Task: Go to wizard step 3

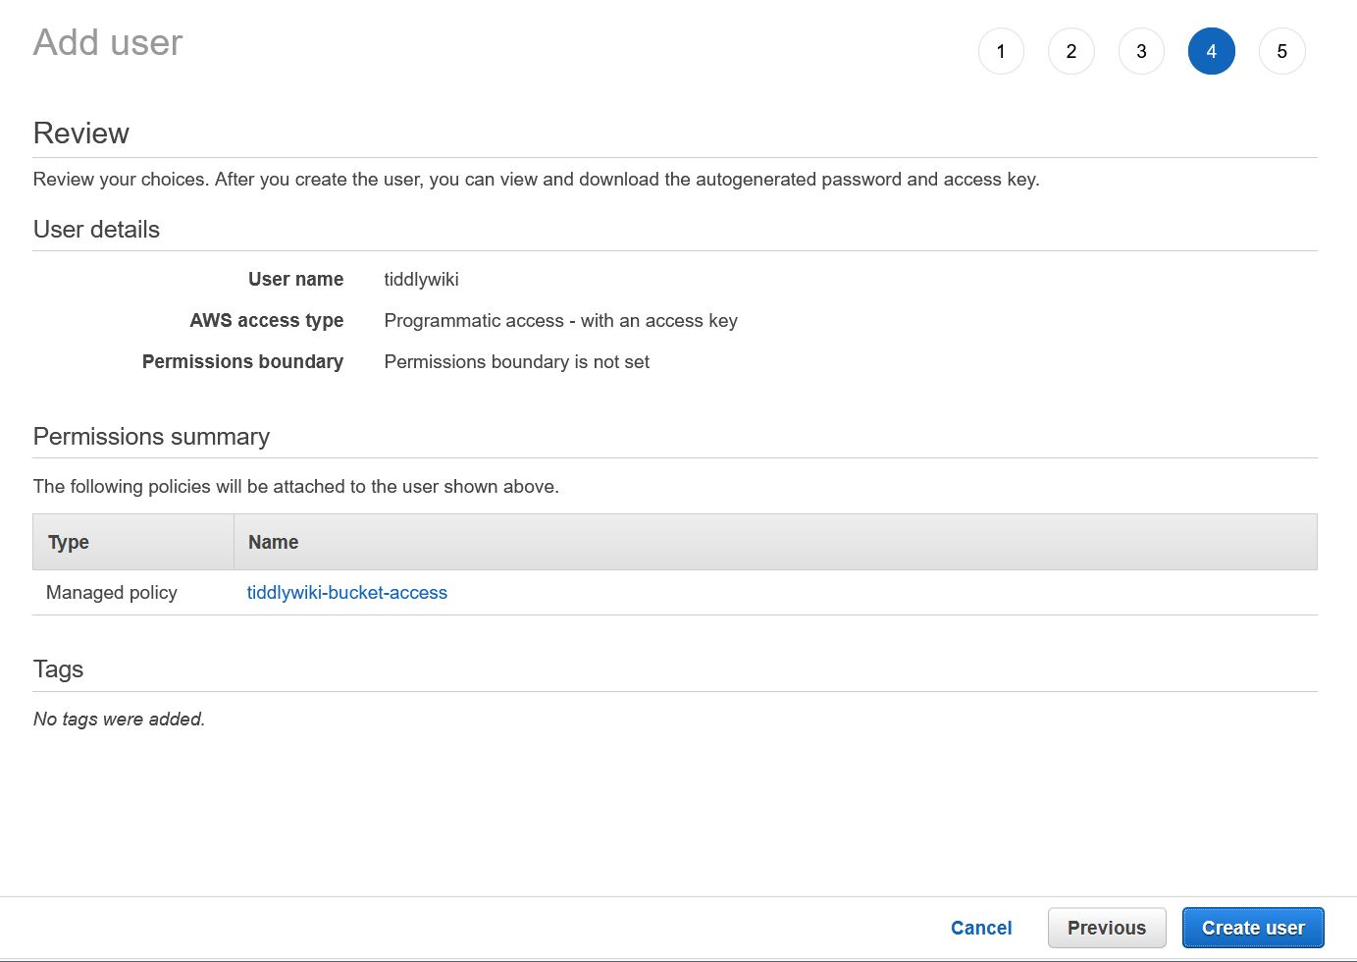Action: (1141, 51)
